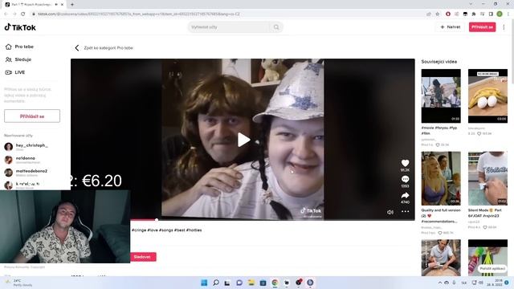The width and height of the screenshot is (514, 289).
Task: Reload the page with refresh icon
Action: [23, 14]
